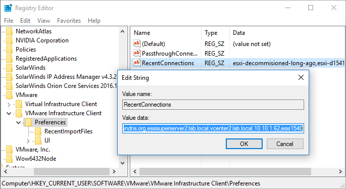Click the RecentImportFiles folder icon
The width and height of the screenshot is (346, 189).
pos(38,131)
